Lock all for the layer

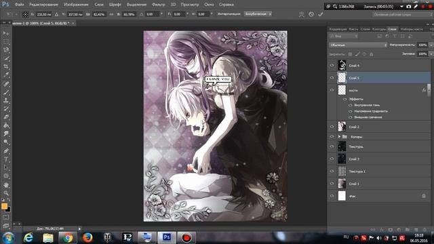click(372, 54)
